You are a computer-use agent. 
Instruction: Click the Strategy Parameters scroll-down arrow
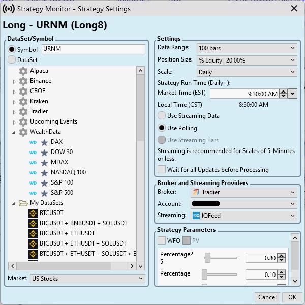pyautogui.click(x=295, y=281)
